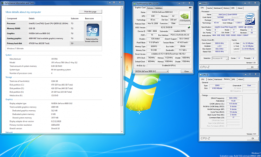Click the Subvendor value Leadtek (107D)
This screenshot has width=261, height=157.
[x=180, y=31]
